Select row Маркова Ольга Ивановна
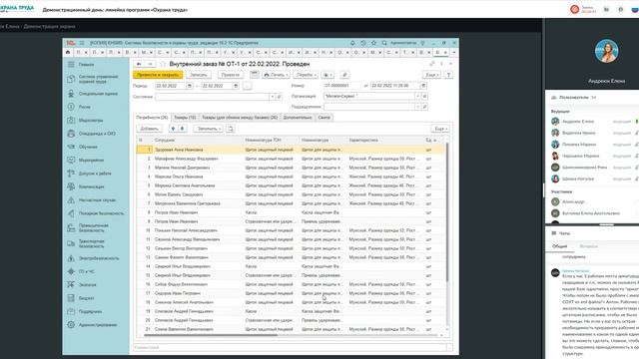 tap(291, 177)
